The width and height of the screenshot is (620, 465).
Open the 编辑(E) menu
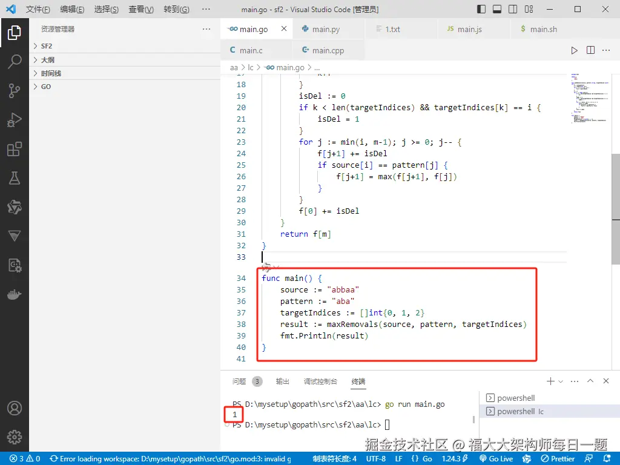coord(72,9)
